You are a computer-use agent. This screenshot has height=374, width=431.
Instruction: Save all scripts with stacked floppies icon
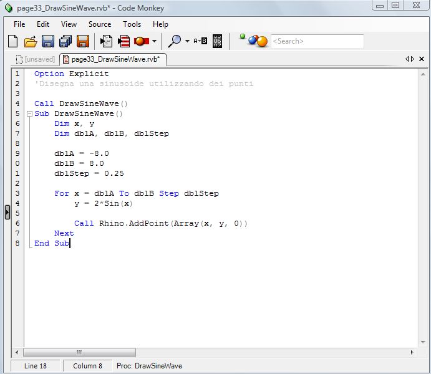65,41
